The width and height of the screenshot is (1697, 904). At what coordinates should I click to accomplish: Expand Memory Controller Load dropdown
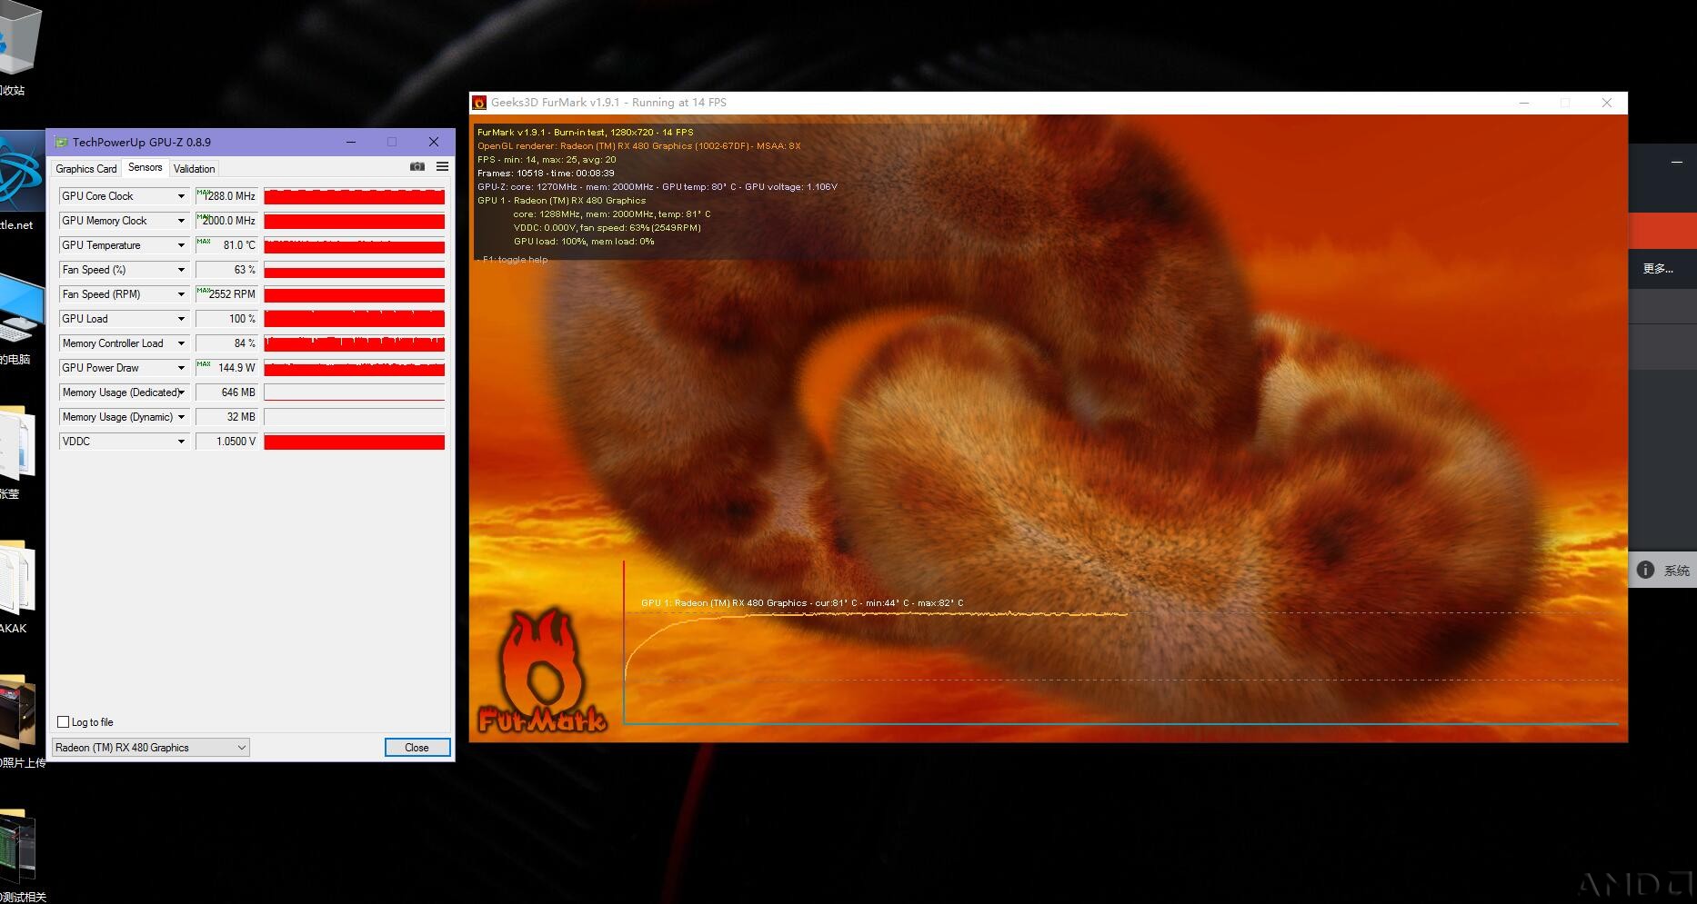pyautogui.click(x=181, y=343)
